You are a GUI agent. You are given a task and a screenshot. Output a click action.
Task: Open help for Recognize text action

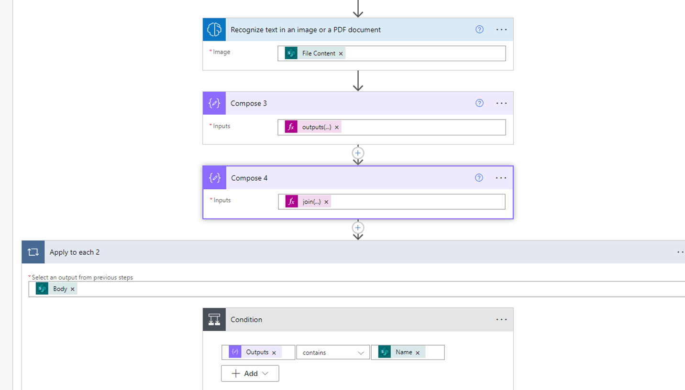tap(479, 30)
